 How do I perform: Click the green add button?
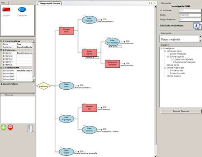[x=3, y=127]
